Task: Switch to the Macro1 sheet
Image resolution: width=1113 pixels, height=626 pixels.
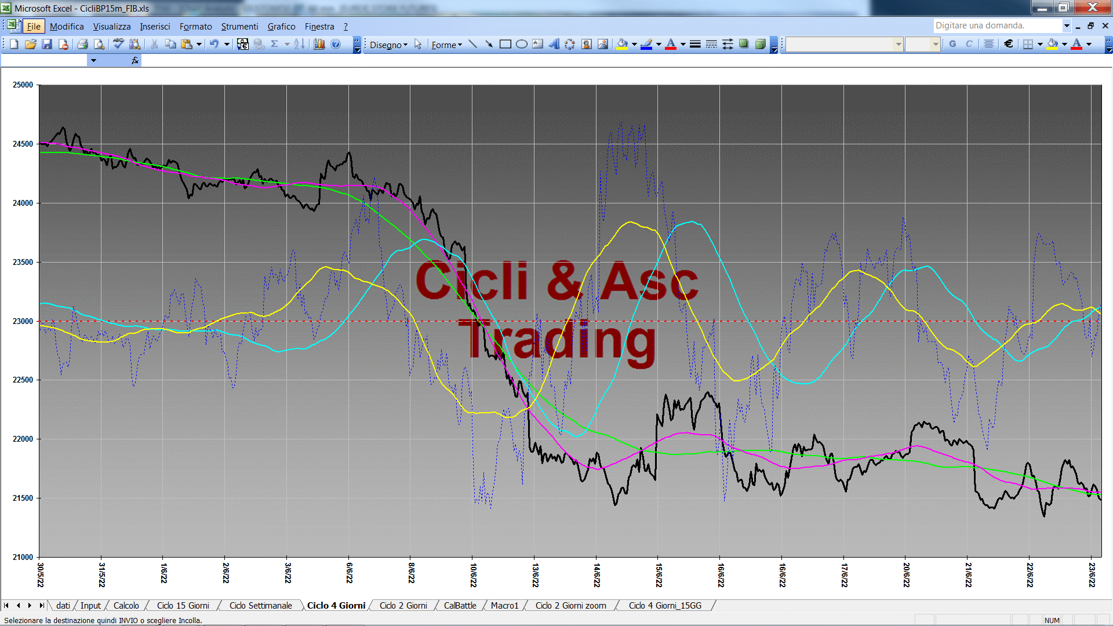Action: 505,605
